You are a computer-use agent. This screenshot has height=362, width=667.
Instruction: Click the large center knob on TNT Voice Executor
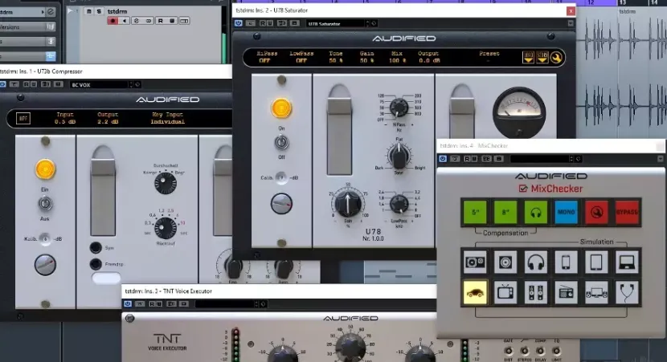click(350, 347)
